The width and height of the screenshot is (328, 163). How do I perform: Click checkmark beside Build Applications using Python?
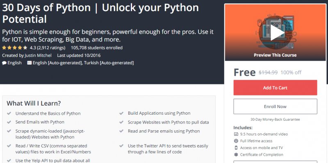point(121,113)
